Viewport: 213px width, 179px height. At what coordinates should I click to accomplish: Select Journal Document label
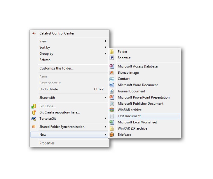[131, 91]
